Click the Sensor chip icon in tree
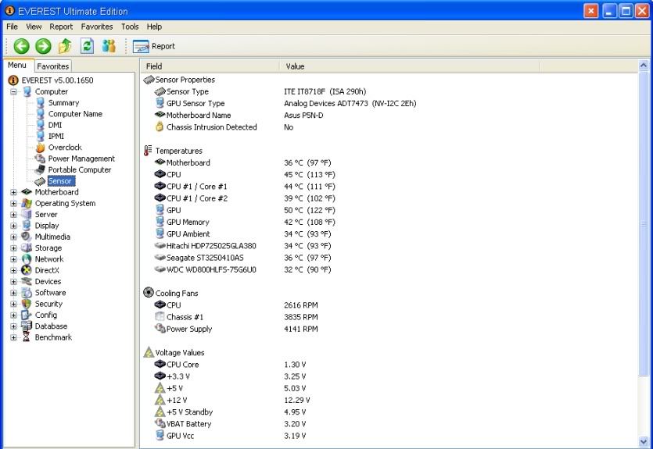This screenshot has height=449, width=653. pos(41,181)
